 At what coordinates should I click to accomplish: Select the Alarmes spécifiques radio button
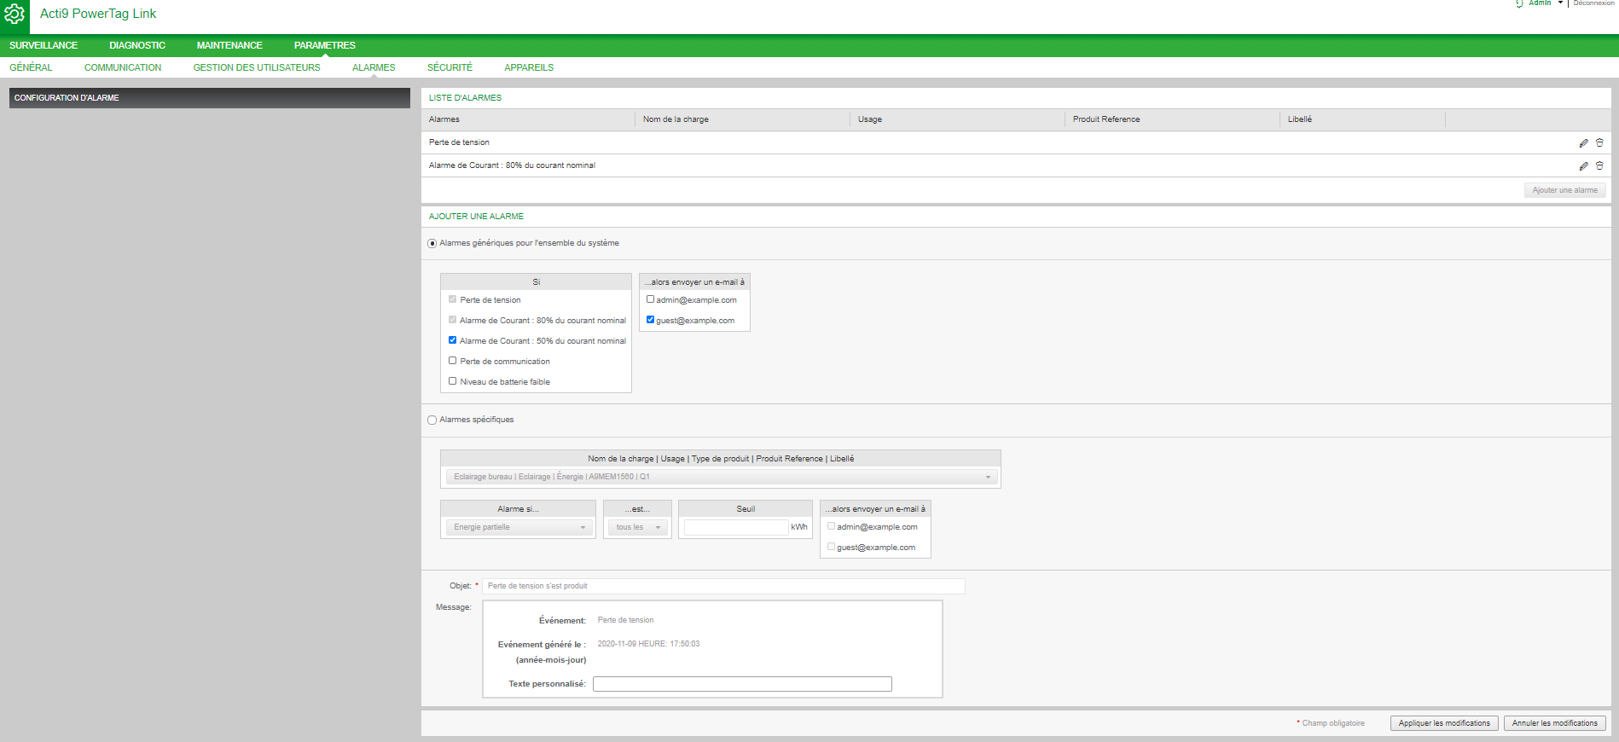(x=432, y=420)
